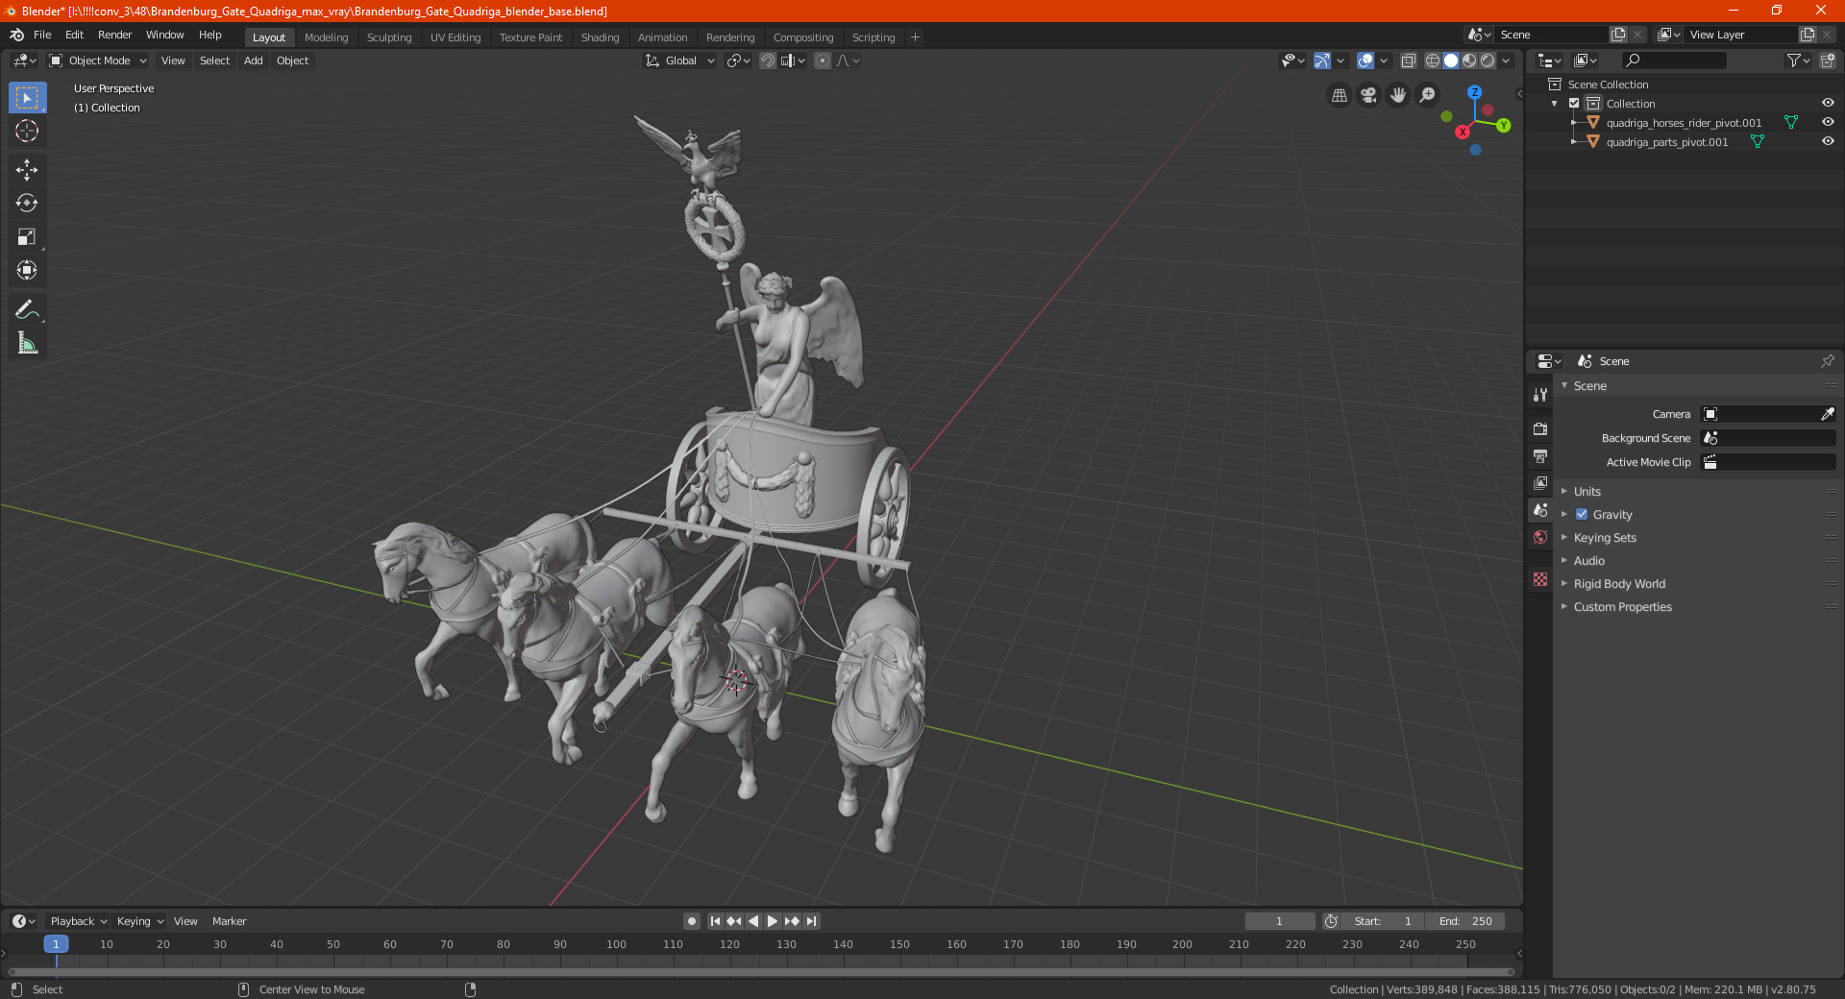Switch to the UV Editing workspace tab
Image resolution: width=1845 pixels, height=999 pixels.
455,37
